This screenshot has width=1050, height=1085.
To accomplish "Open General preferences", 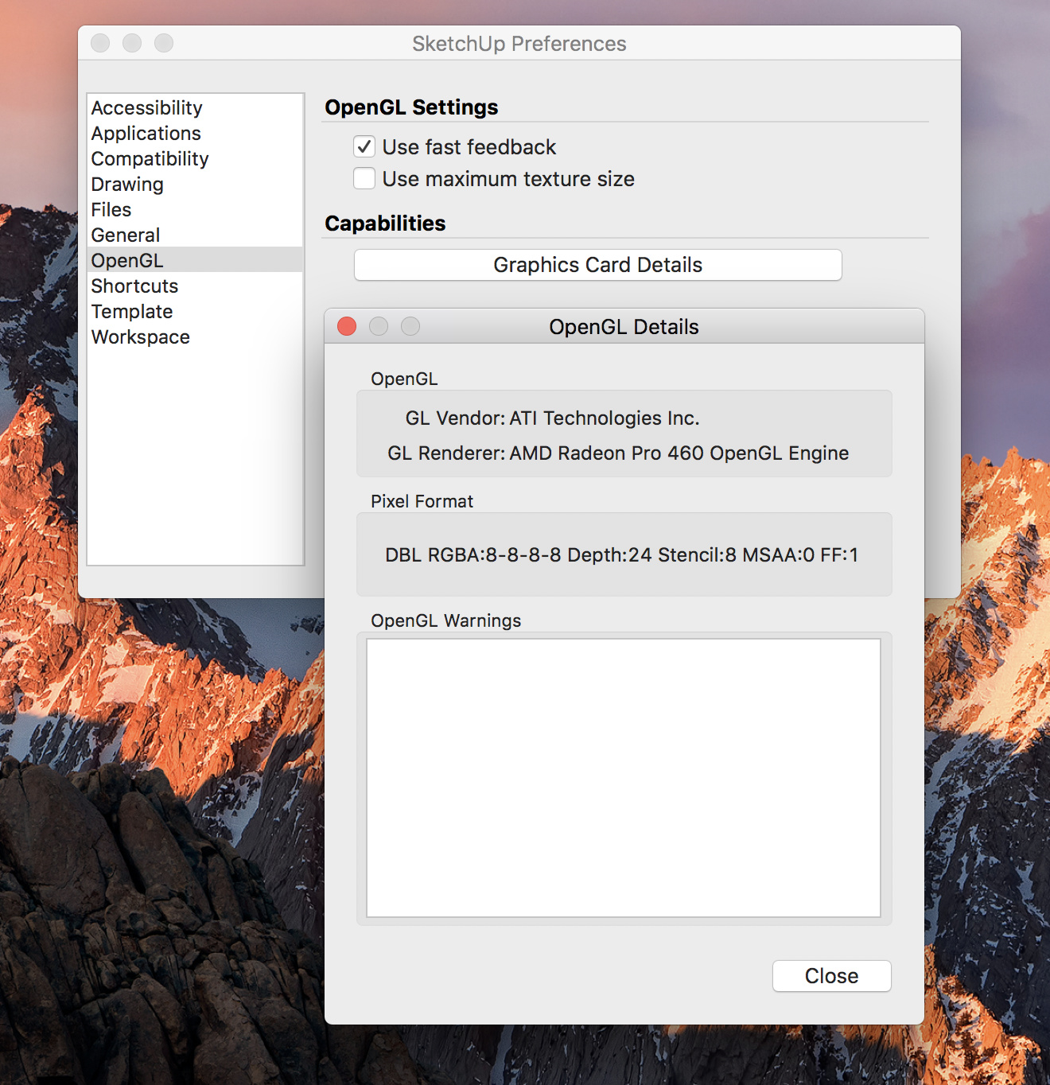I will tap(195, 235).
